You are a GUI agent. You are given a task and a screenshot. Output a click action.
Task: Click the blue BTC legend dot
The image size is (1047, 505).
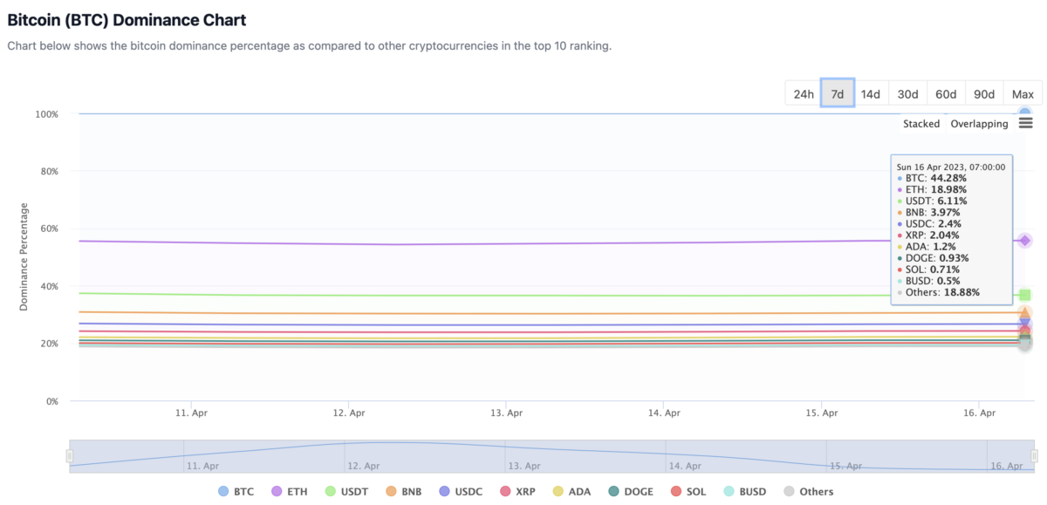click(222, 491)
